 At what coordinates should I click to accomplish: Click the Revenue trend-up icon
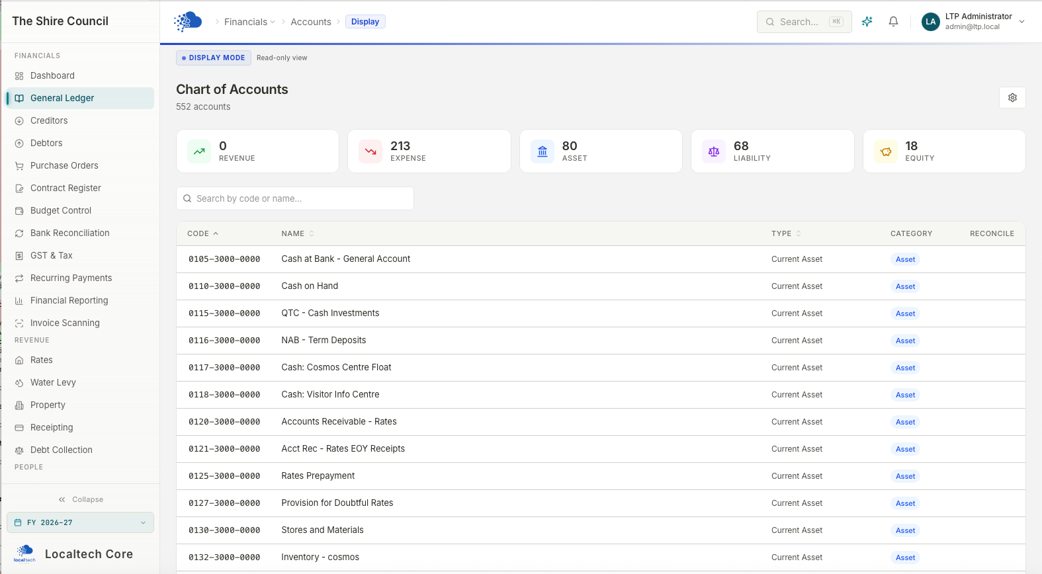[x=199, y=151]
